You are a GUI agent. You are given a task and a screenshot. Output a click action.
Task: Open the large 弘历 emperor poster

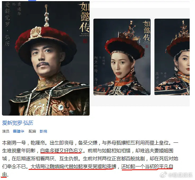[x=46, y=58]
